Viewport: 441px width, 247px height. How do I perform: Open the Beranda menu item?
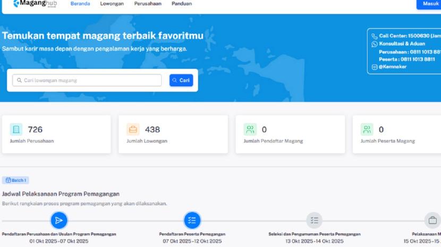80,4
